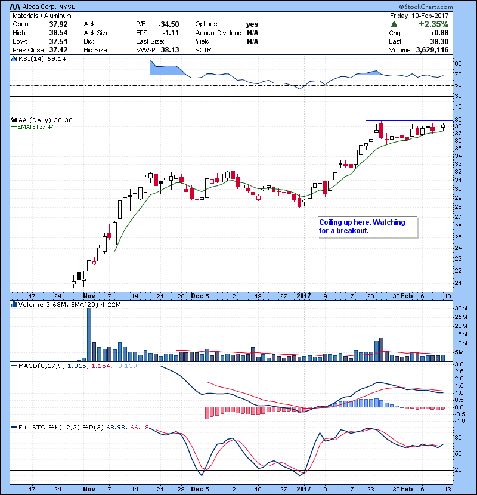Screen dimensions: 477x495
Task: Click the tall November volume spike bar
Action: pyautogui.click(x=89, y=335)
